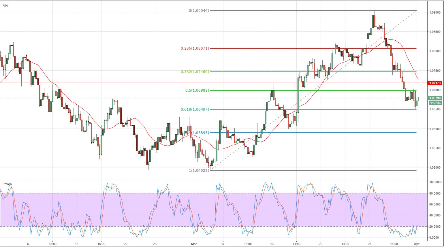Select the red 1.07179 price tag
This screenshot has width=444, height=247.
pos(435,83)
